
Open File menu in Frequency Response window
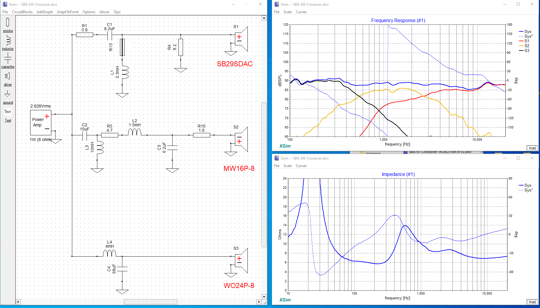[x=277, y=12]
